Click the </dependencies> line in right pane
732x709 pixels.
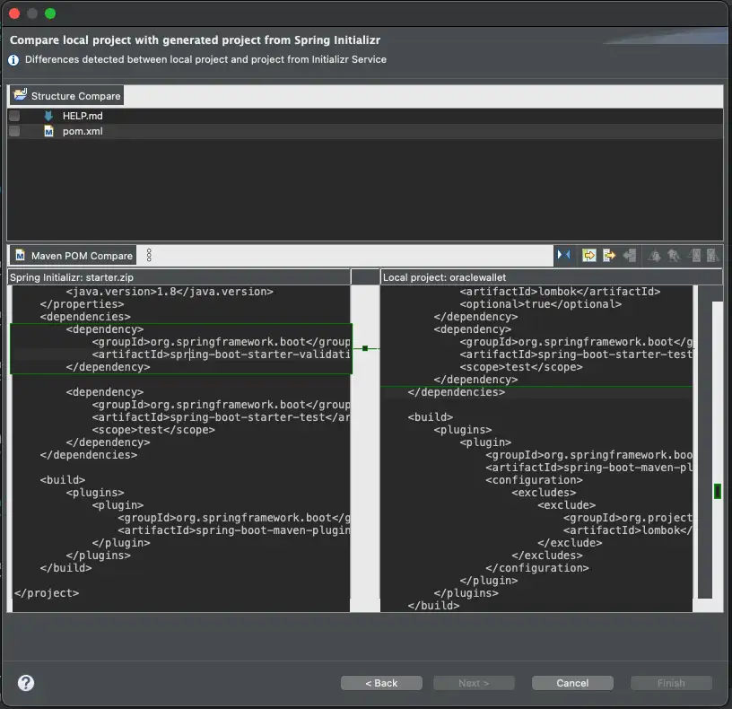pos(456,392)
